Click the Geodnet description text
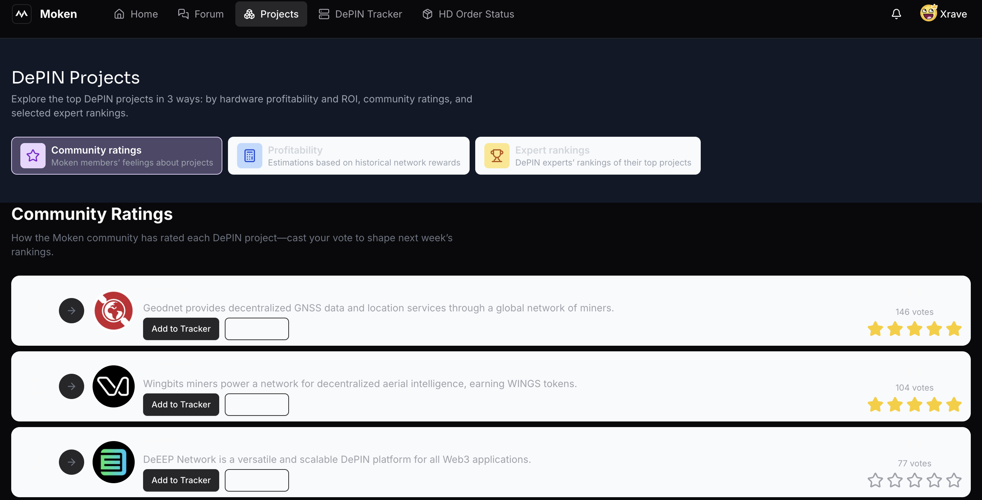Viewport: 982px width, 500px height. [x=378, y=308]
